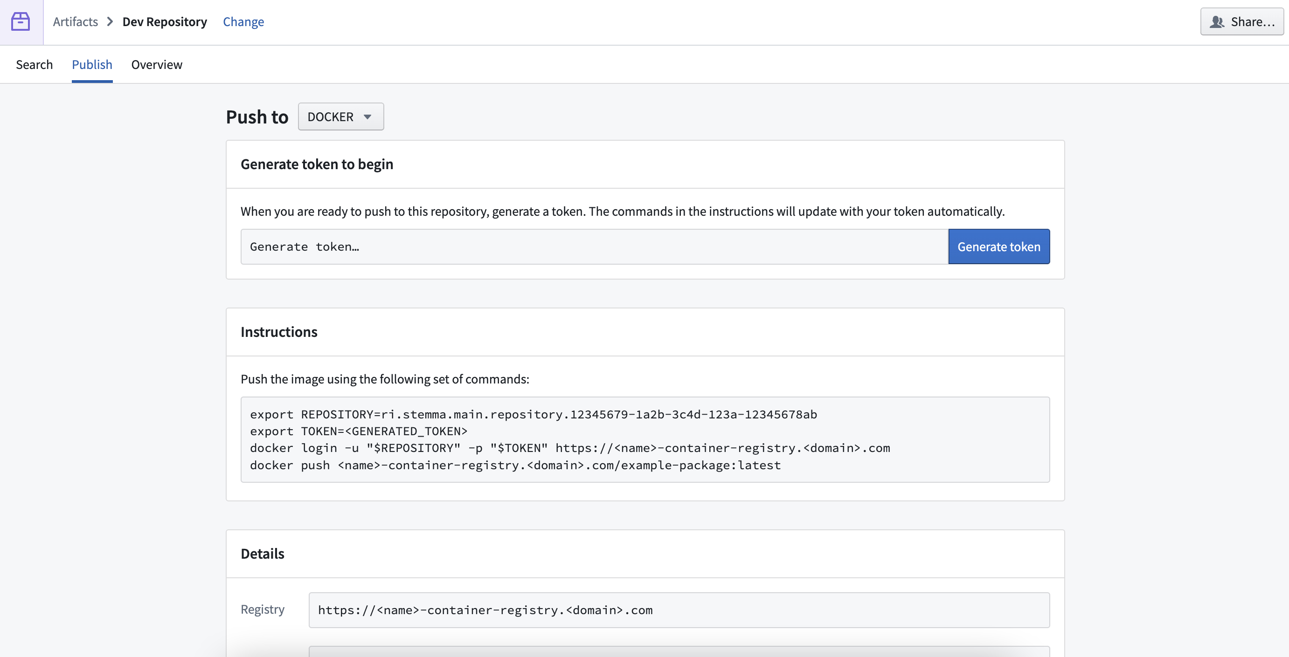Click the Generate token to begin heading
This screenshot has width=1289, height=657.
pos(317,164)
